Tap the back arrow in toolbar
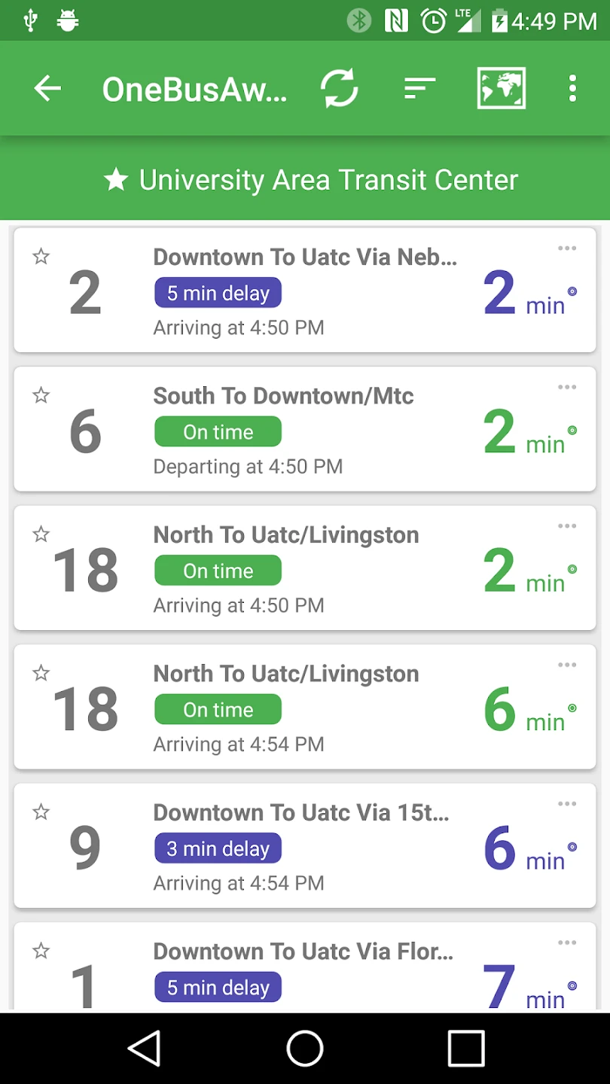 pyautogui.click(x=47, y=89)
